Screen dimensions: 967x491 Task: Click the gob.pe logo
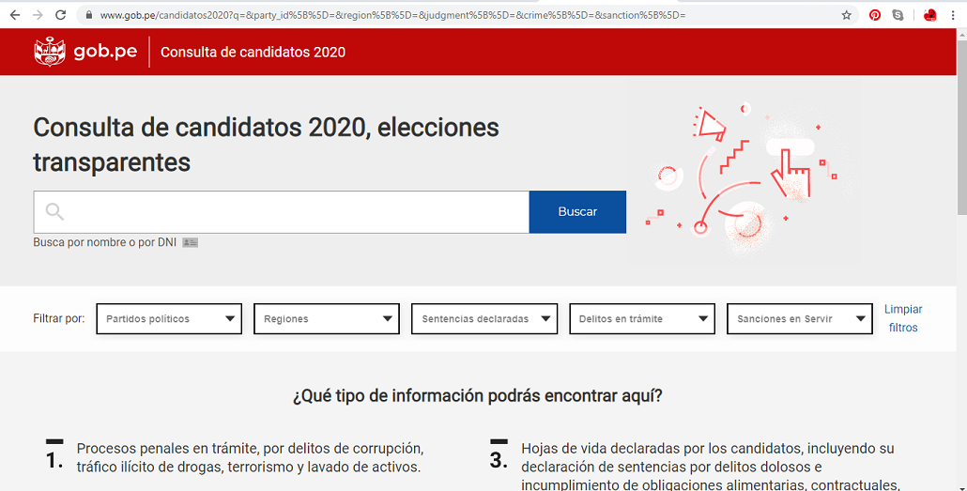85,52
